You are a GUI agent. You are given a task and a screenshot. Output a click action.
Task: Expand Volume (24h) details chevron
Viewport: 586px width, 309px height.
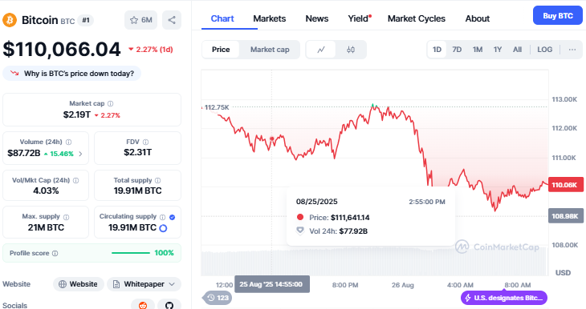point(80,154)
